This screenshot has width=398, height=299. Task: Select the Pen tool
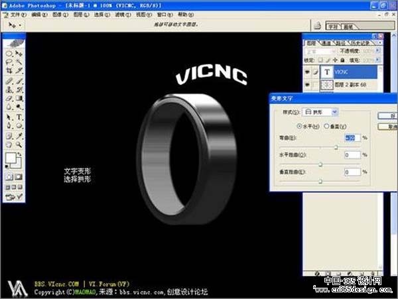point(9,125)
